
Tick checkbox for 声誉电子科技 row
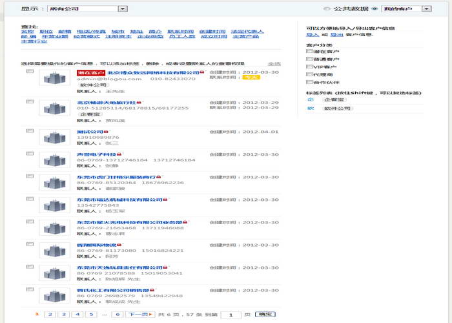30,154
